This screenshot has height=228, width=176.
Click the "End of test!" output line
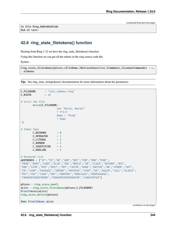click(x=30, y=30)
